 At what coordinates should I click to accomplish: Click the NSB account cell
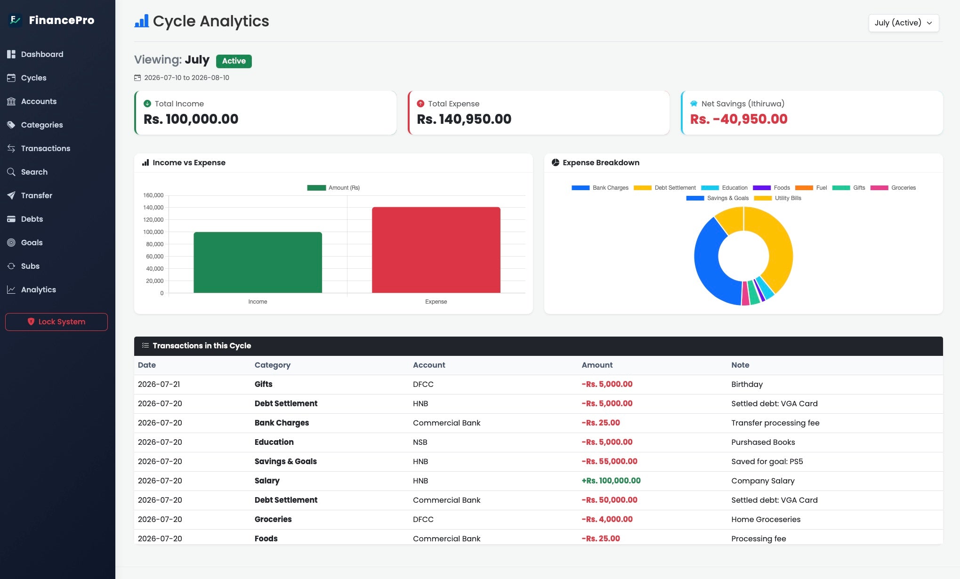pyautogui.click(x=420, y=442)
